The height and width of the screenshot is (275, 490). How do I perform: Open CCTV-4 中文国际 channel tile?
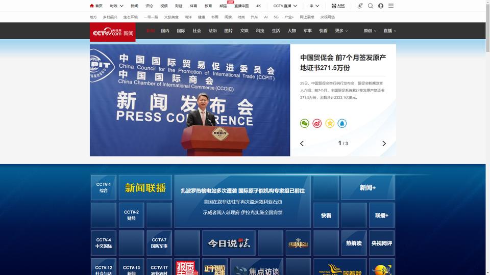[104, 243]
